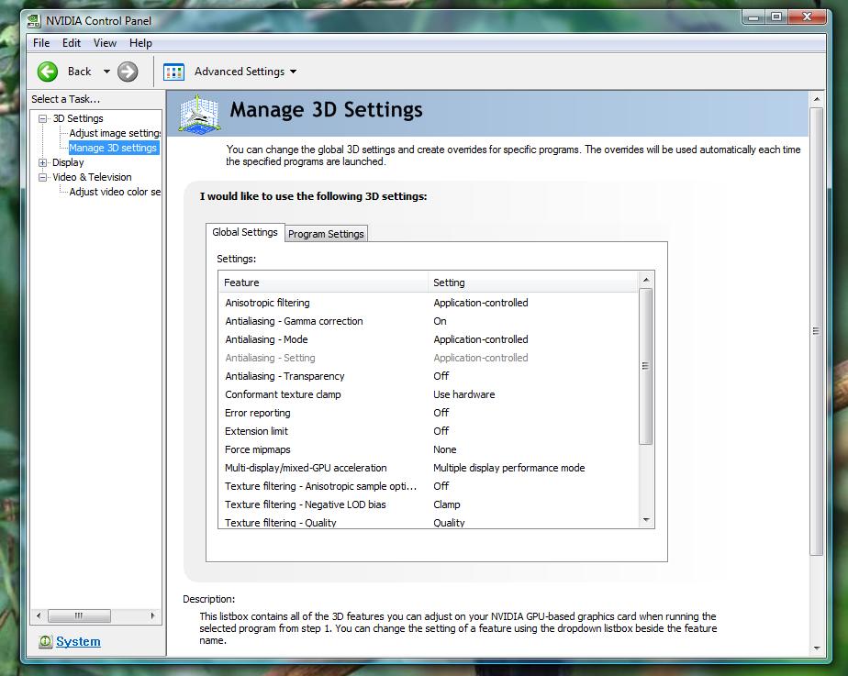Viewport: 848px width, 676px height.
Task: Open the Back history dropdown arrow
Action: click(106, 72)
